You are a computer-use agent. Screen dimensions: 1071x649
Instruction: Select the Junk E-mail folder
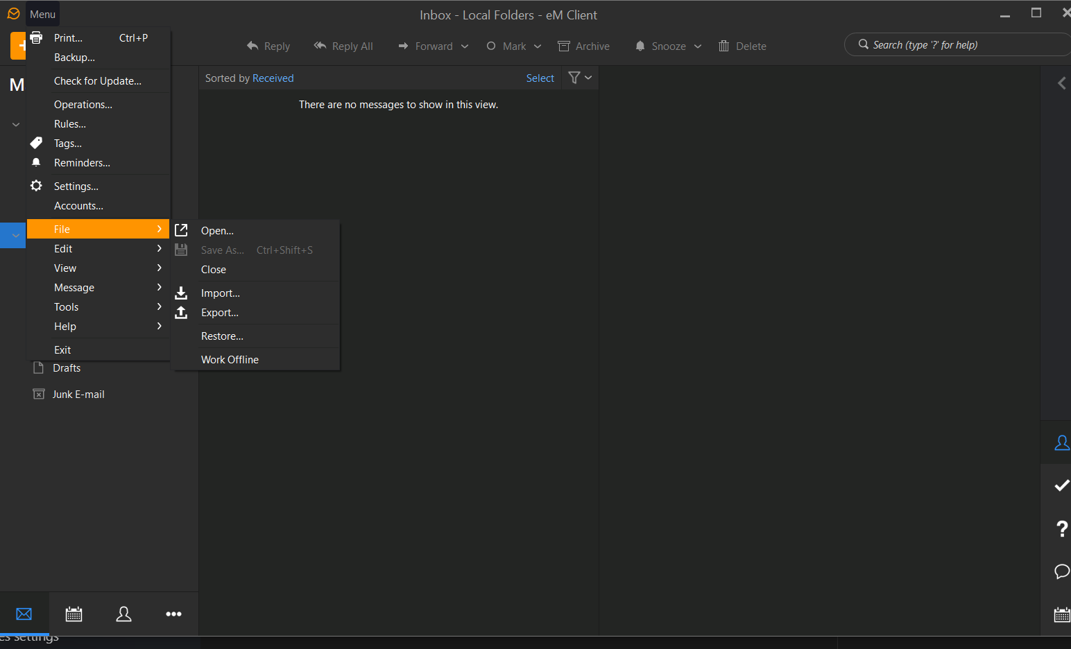tap(78, 395)
